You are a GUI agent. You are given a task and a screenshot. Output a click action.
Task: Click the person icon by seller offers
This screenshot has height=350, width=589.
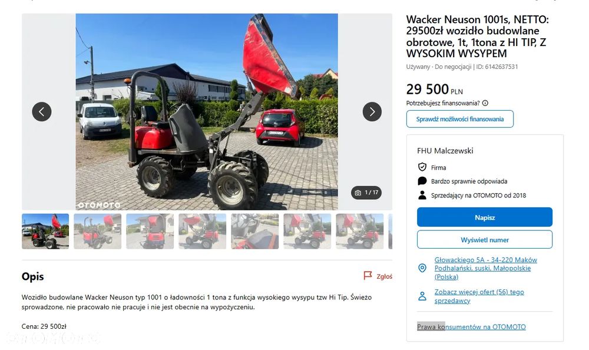422,296
